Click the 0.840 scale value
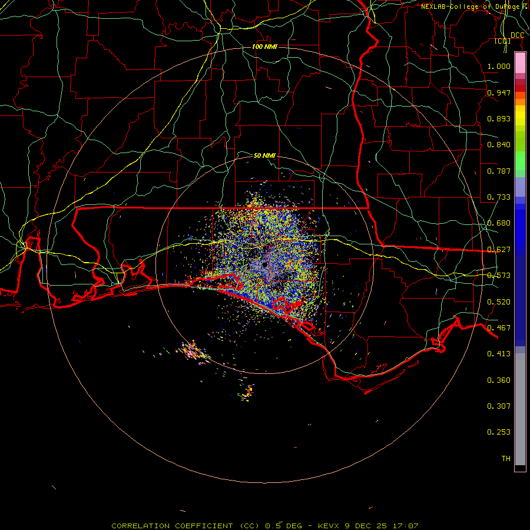 499,145
